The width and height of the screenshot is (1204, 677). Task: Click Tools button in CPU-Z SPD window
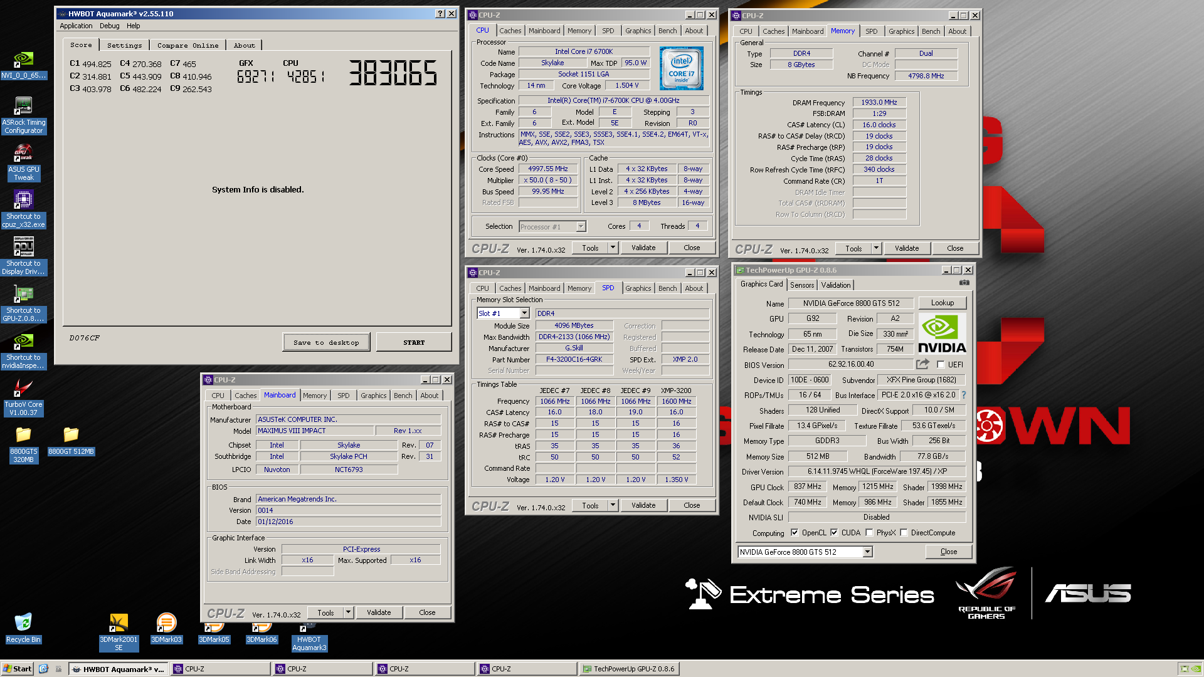(590, 505)
